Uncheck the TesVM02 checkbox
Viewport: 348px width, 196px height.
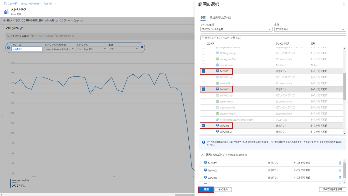coord(203,89)
